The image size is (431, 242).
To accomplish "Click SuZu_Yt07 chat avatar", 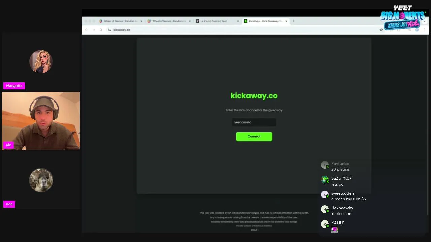I will [x=325, y=180].
